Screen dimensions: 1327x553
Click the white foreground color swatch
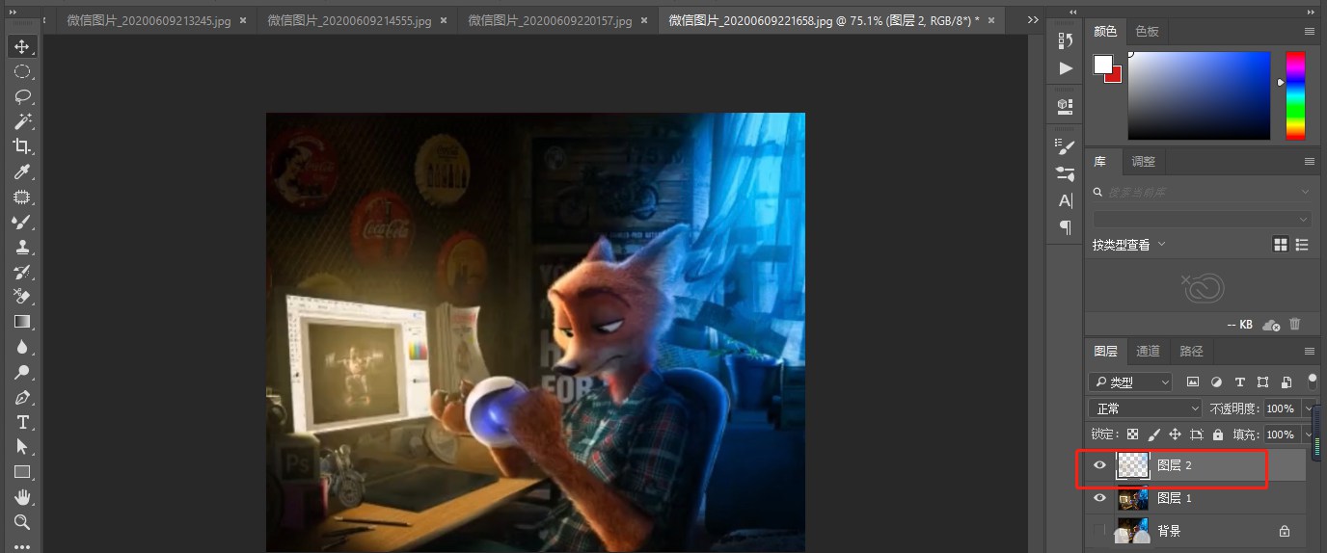click(1102, 64)
